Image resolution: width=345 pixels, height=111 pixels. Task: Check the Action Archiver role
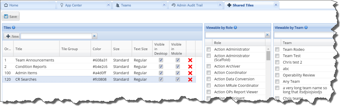[208, 66]
